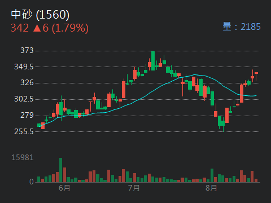Click the 279 price axis label
Image resolution: width=271 pixels, height=203 pixels.
27,115
